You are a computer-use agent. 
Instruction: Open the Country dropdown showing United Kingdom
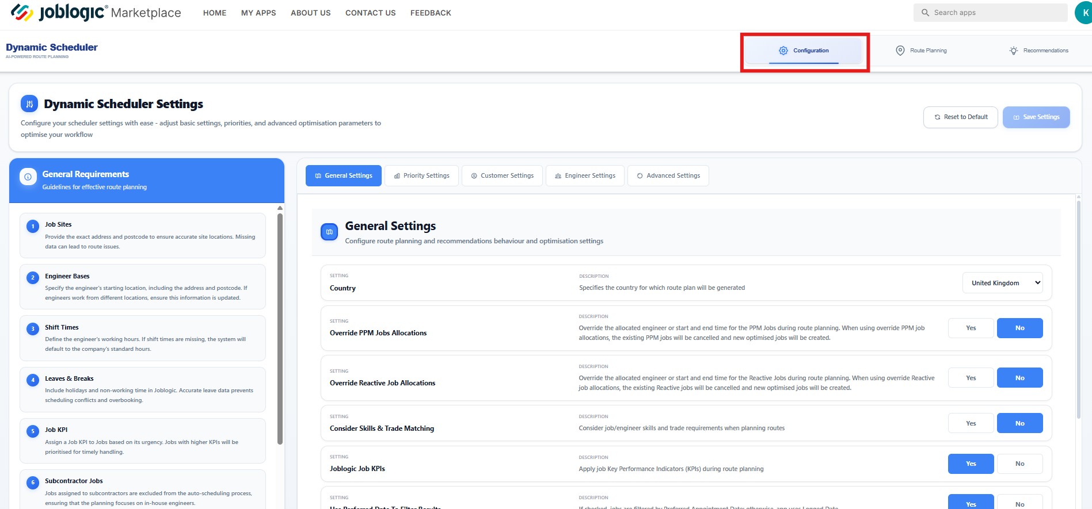click(x=1002, y=283)
